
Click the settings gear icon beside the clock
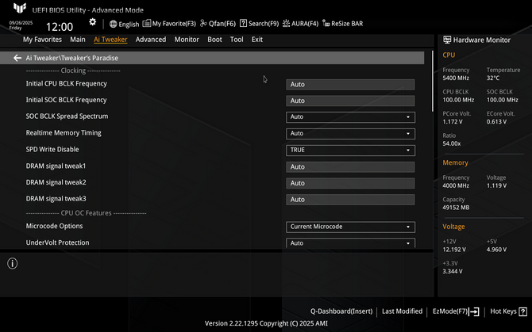(x=93, y=22)
